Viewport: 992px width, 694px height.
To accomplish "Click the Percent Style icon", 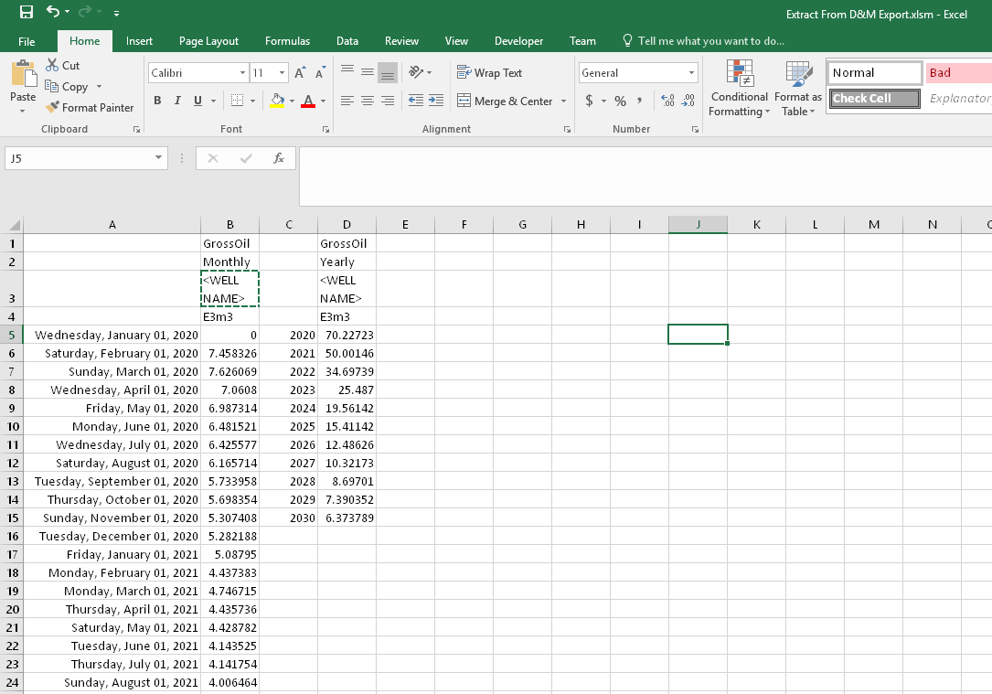I will 620,101.
